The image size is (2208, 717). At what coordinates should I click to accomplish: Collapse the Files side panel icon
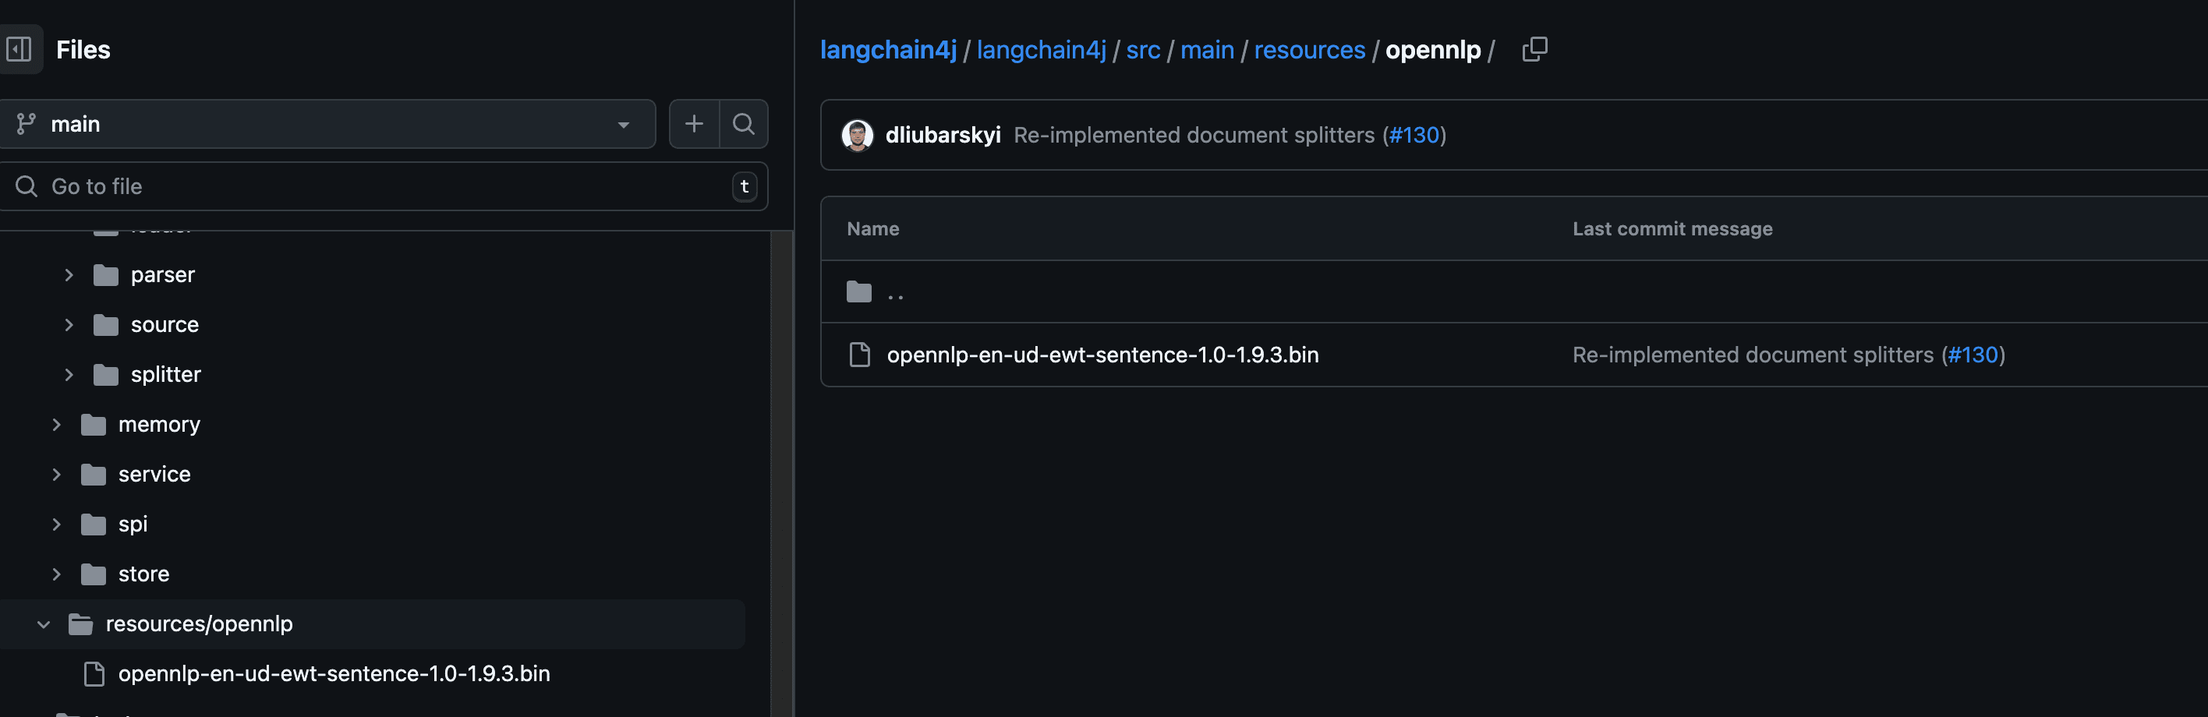tap(19, 50)
